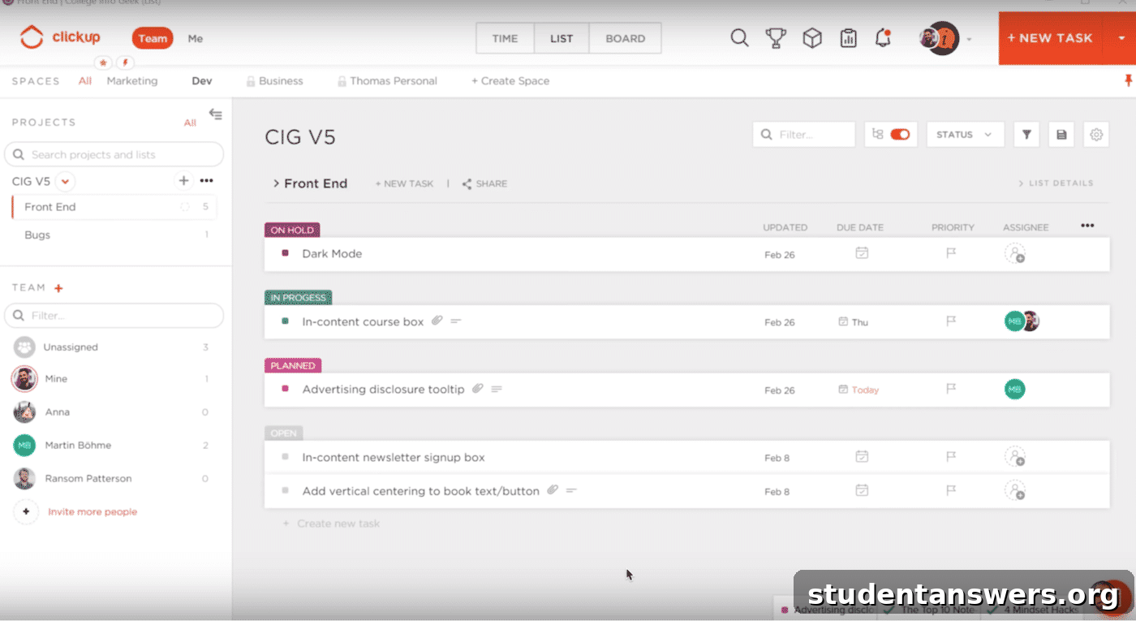Click the ON HOLD status label
Screen dimensions: 1136x621
[x=292, y=230]
